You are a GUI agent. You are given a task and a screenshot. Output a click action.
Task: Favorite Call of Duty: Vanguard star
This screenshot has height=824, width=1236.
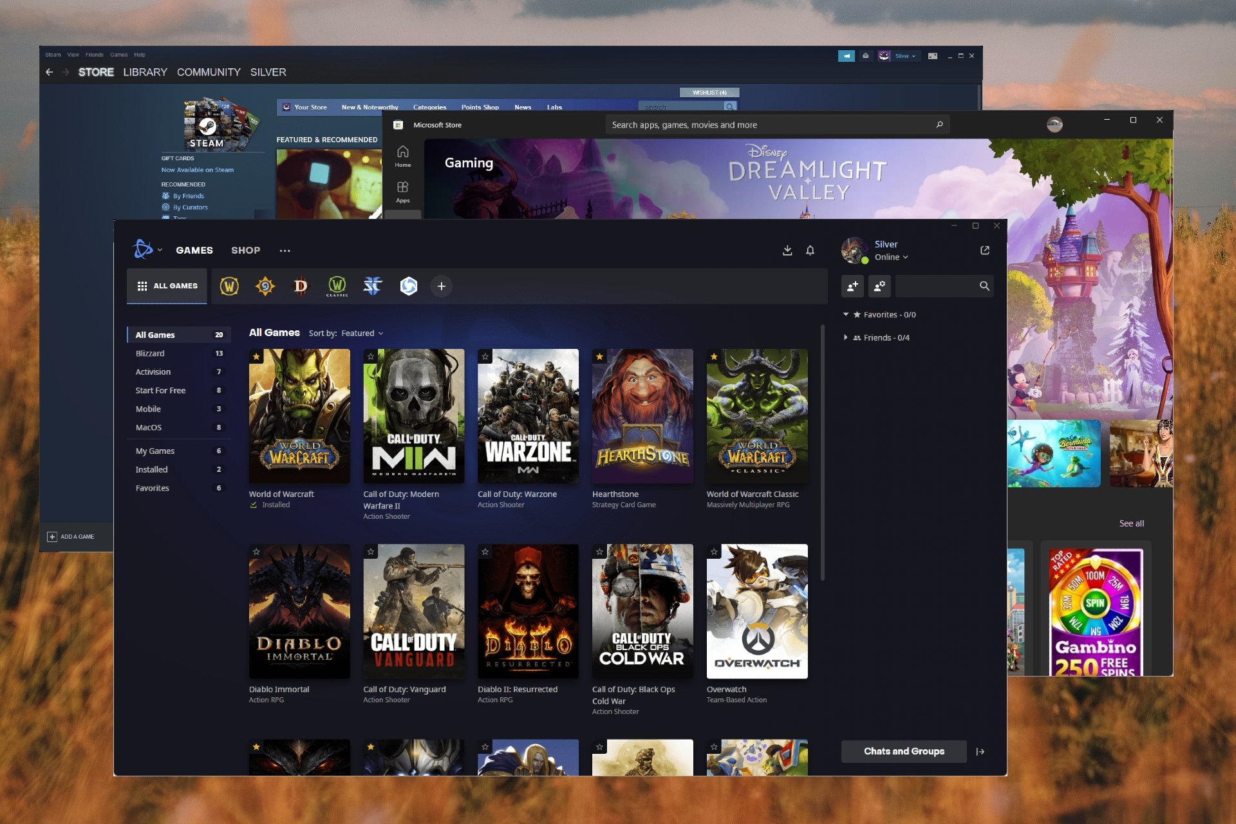coord(371,552)
